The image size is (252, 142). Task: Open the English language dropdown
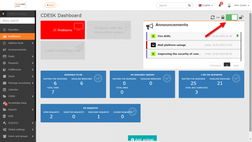[206, 5]
